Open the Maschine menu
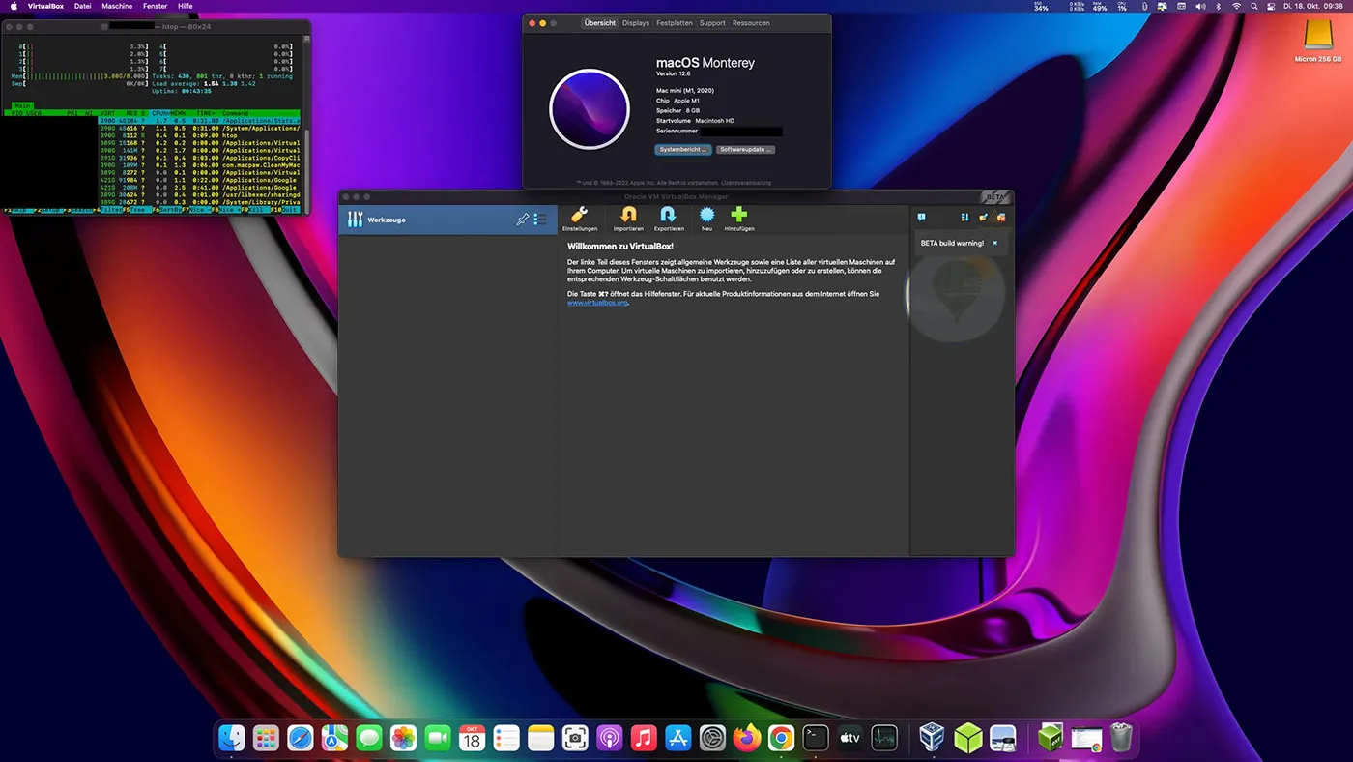 coord(117,5)
